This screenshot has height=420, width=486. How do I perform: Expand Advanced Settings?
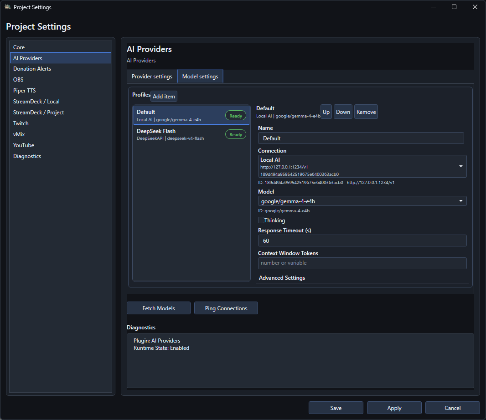click(282, 278)
